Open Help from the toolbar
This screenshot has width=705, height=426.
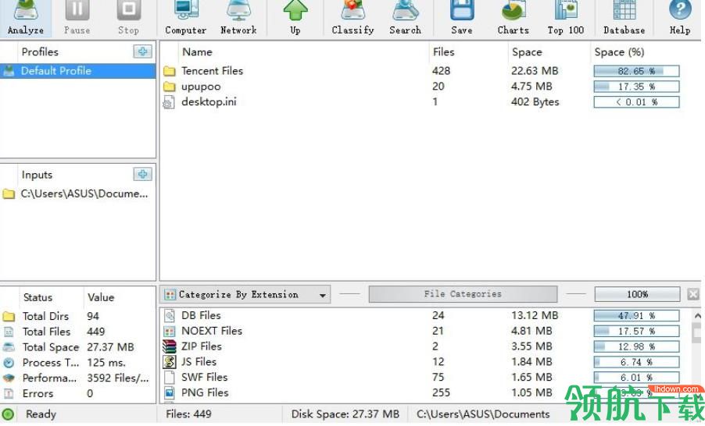[x=680, y=18]
